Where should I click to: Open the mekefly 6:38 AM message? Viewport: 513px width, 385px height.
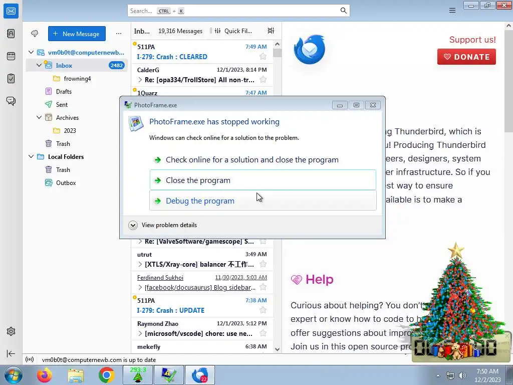click(x=202, y=347)
